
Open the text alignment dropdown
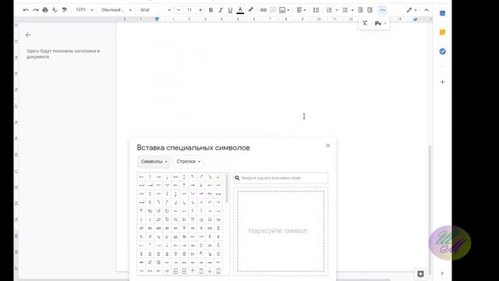pos(301,10)
